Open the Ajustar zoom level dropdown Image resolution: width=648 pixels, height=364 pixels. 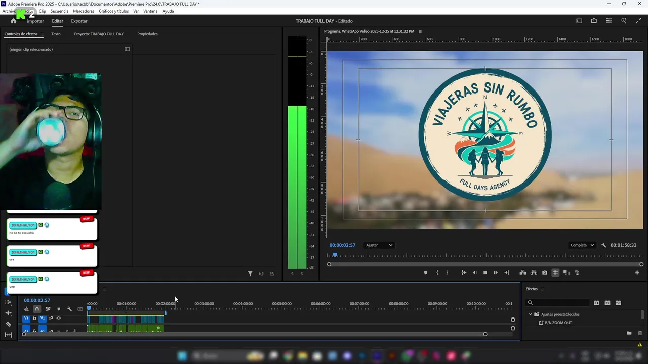379,245
